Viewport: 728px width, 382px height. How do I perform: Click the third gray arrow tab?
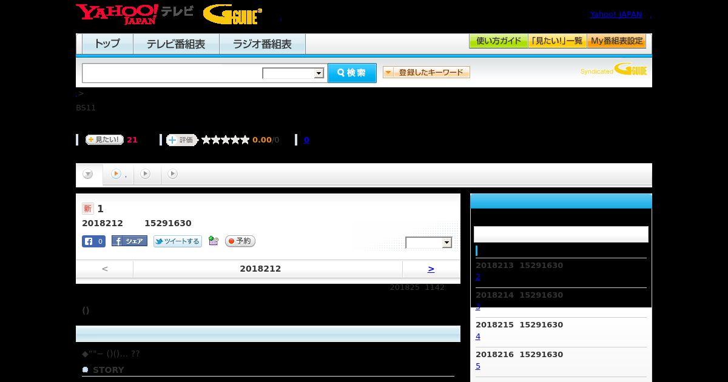(x=145, y=174)
